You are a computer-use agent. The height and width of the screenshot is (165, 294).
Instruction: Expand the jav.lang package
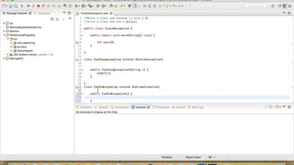pyautogui.click(x=11, y=47)
